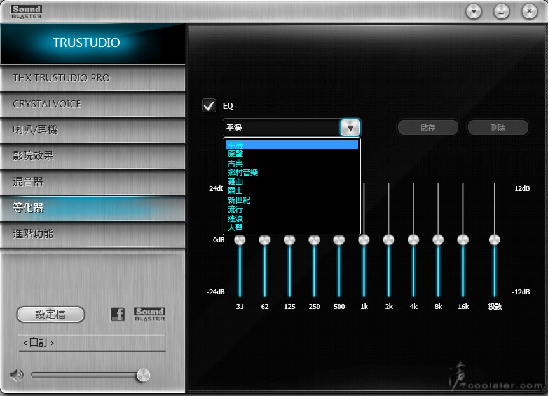Select the 人聲 preset
The image size is (548, 396).
click(x=292, y=227)
